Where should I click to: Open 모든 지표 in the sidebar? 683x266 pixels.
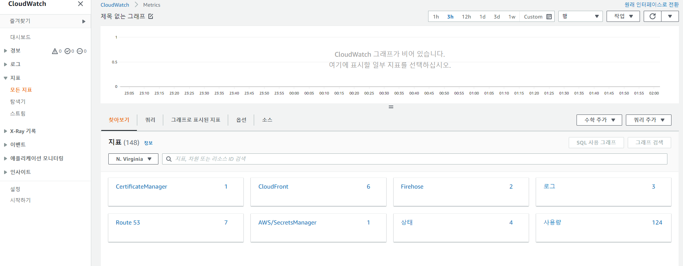tap(21, 90)
